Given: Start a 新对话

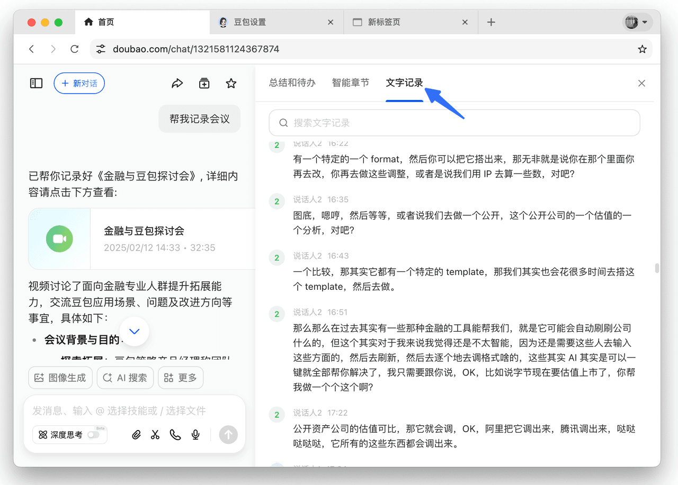Looking at the screenshot, I should (79, 83).
